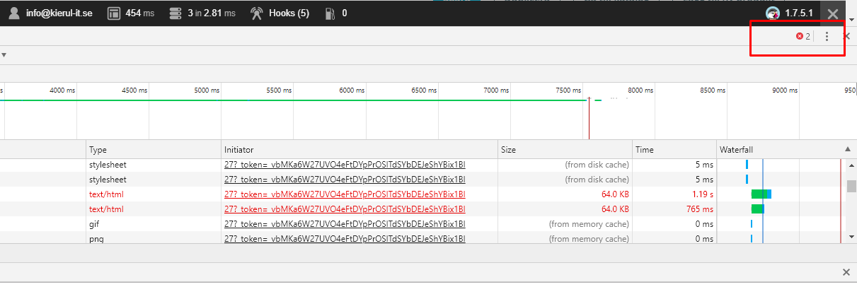Select the png request row
This screenshot has width=857, height=287.
(422, 238)
